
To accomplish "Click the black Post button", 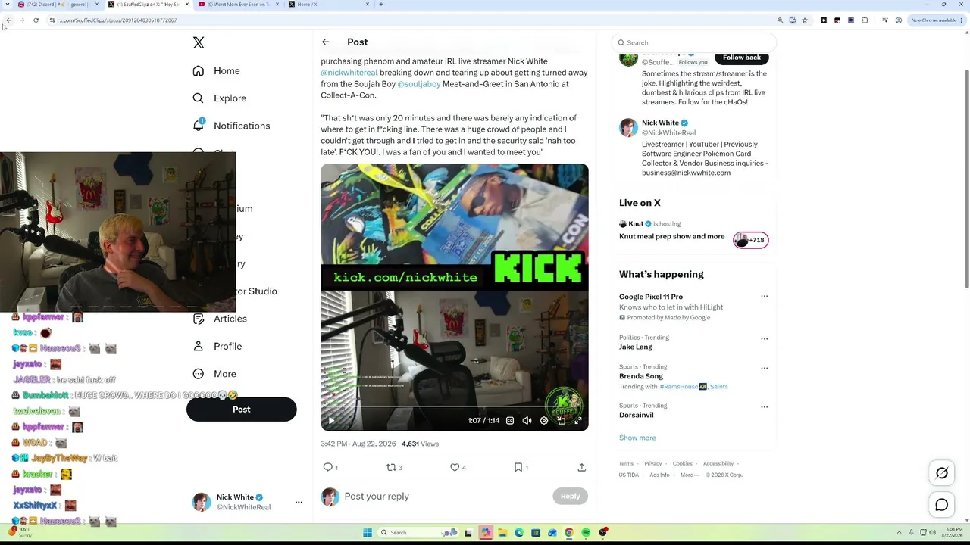I will [241, 410].
